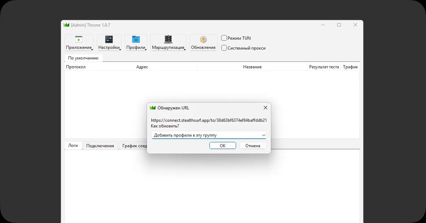
Task: Toggle the Системный прокси checkbox
Action: (224, 48)
